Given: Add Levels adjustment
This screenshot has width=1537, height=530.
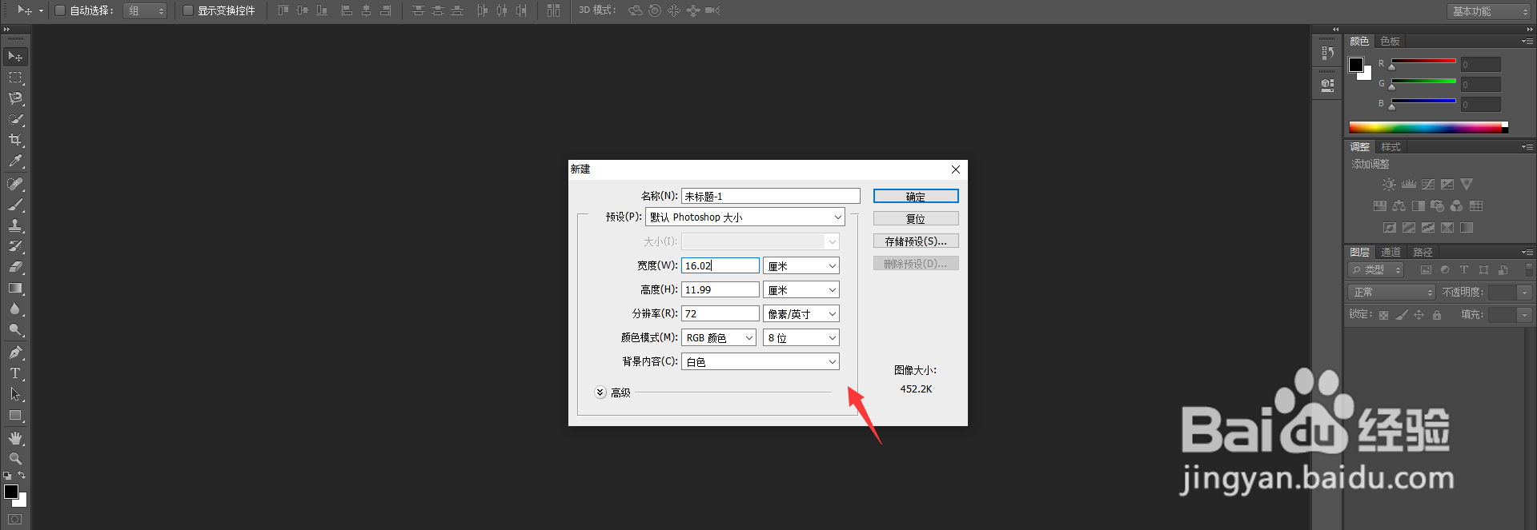Looking at the screenshot, I should click(1409, 184).
